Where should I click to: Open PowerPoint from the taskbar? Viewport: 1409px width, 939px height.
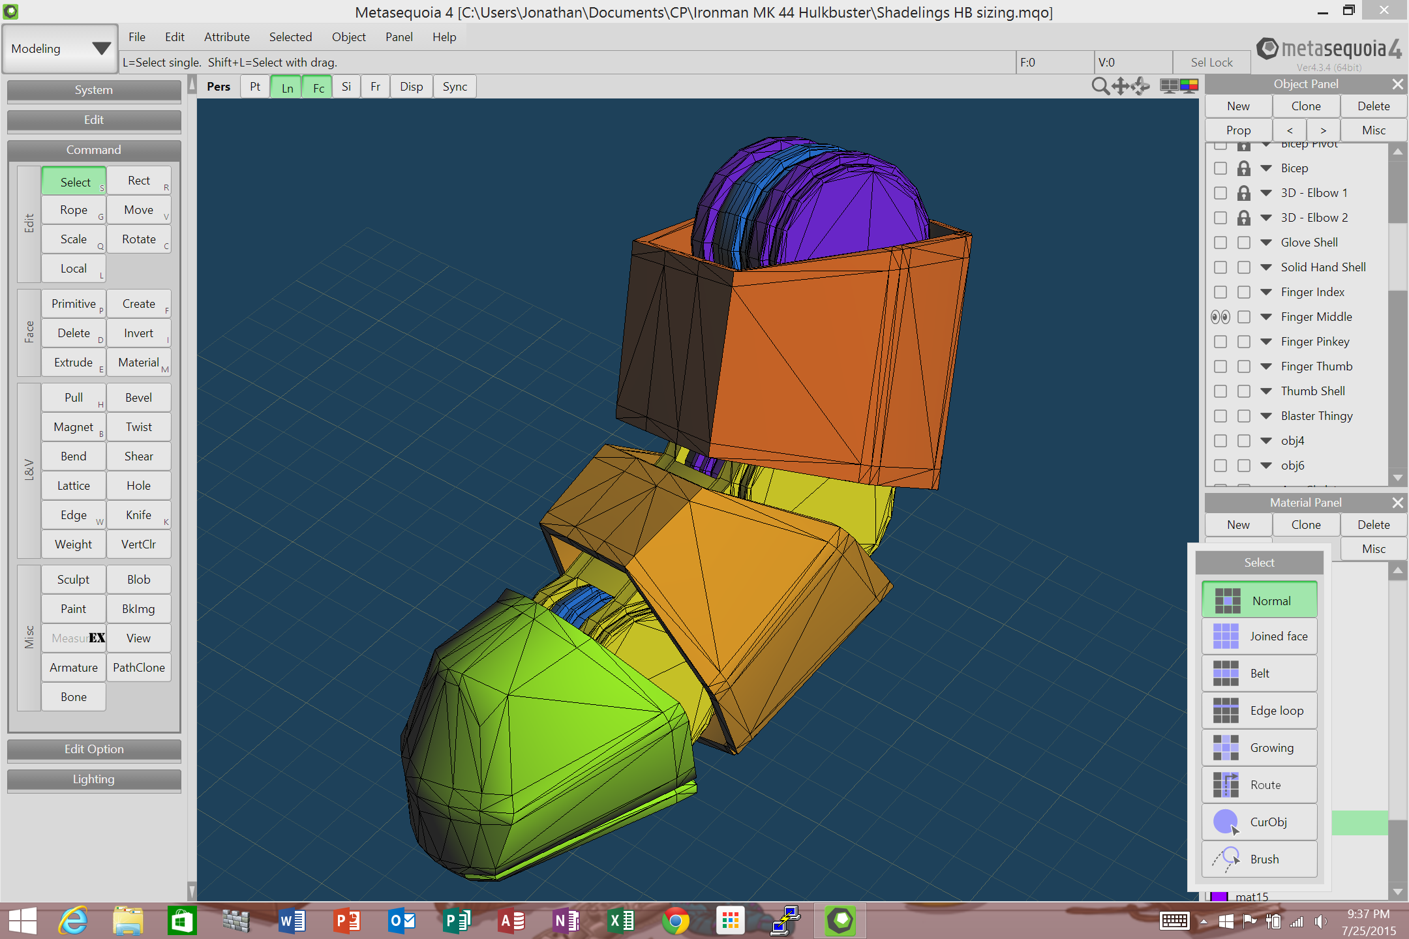click(346, 921)
